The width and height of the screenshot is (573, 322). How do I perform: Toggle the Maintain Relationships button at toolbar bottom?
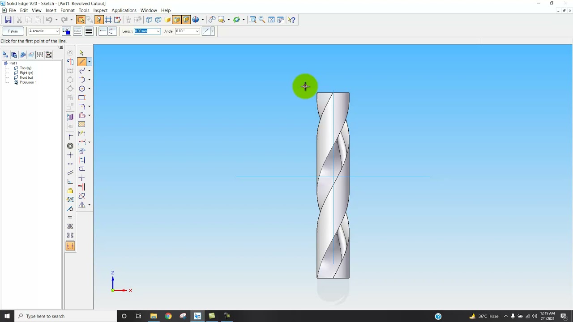[70, 246]
